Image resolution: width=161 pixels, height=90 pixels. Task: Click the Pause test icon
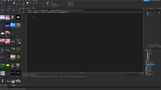(x=30, y=3)
